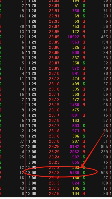Select the 573 volume cell
The image size is (112, 199).
(x=76, y=131)
